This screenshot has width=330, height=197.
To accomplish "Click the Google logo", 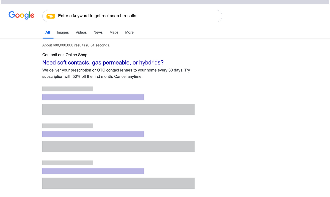I will coord(21,15).
